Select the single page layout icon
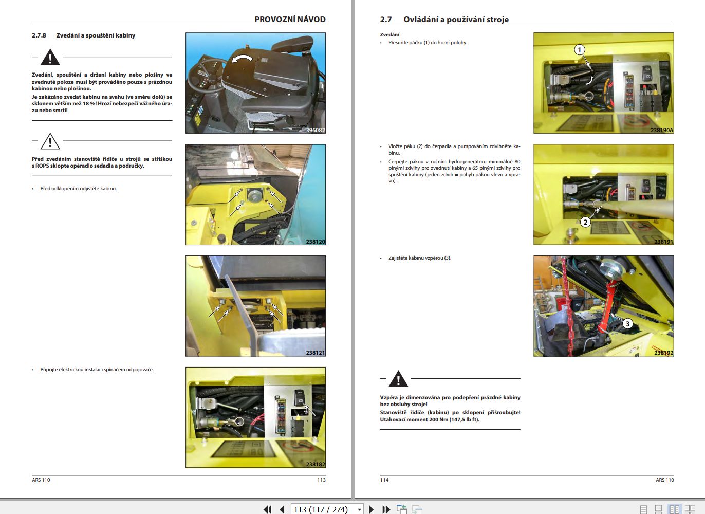This screenshot has height=514, width=705. click(644, 509)
